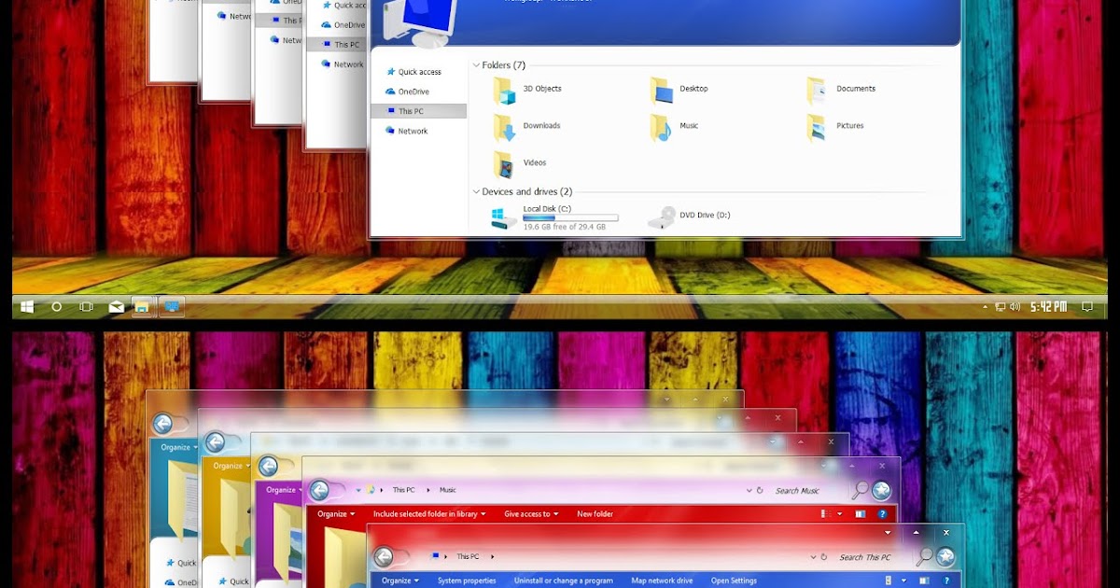Viewport: 1120px width, 588px height.
Task: Click magnifier icon next to Search Music
Action: (860, 490)
